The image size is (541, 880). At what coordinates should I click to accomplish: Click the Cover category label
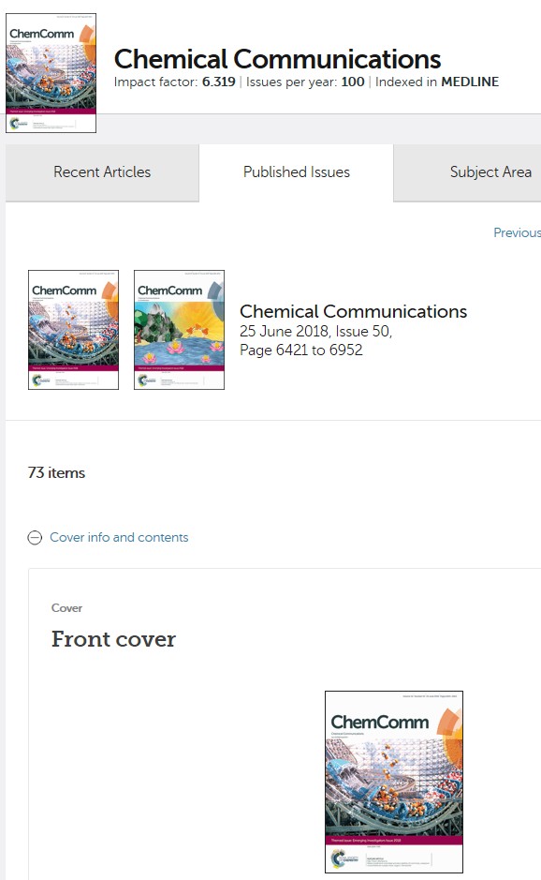tap(66, 607)
